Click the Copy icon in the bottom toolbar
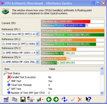This screenshot has width=107, height=104. point(14,99)
